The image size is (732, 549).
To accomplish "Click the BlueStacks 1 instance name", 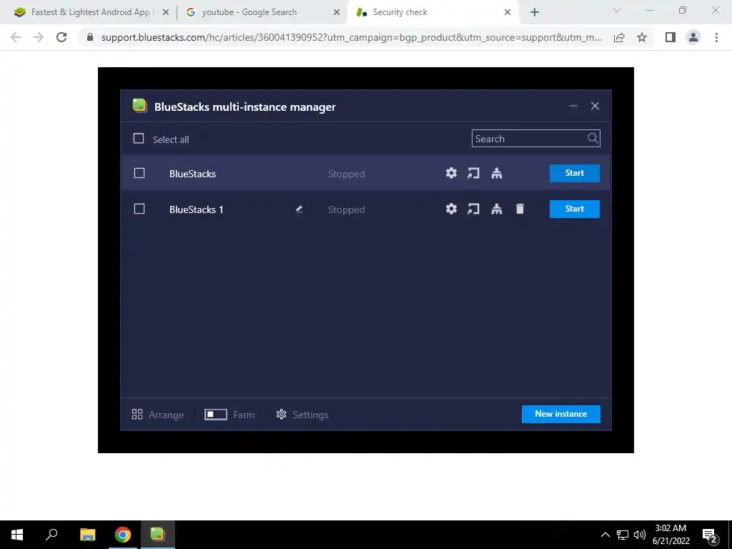I will (196, 209).
